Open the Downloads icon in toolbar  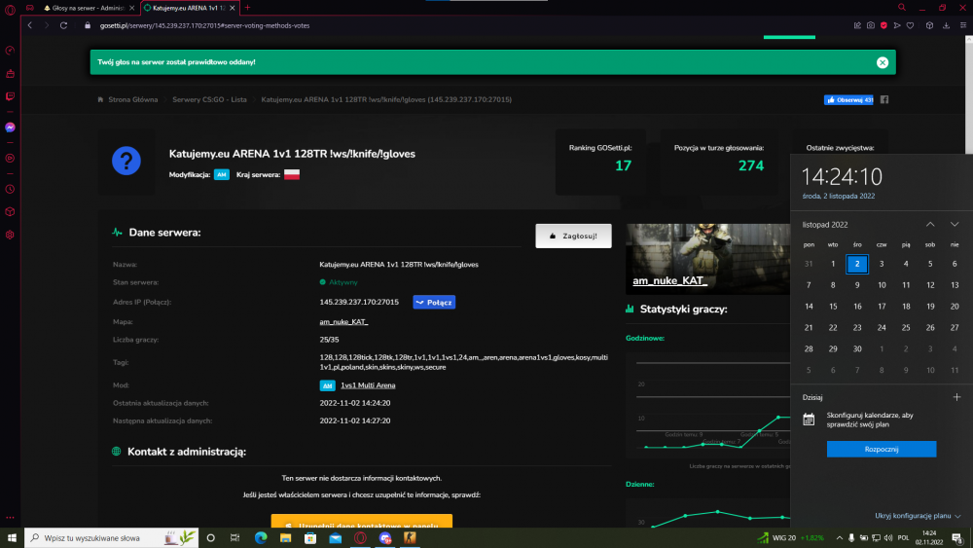947,25
